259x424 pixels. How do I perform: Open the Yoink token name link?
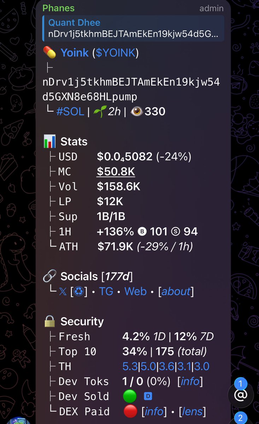pos(75,53)
